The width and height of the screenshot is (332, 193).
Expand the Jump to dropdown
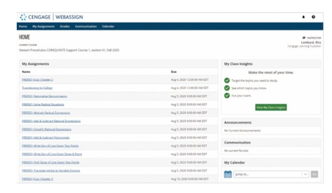[271, 174]
